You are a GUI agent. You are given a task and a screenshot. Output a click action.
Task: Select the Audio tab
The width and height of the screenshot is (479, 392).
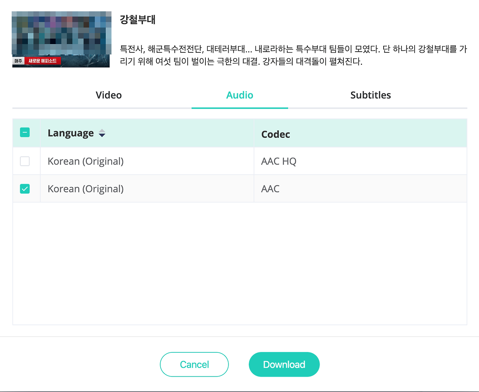(x=239, y=95)
